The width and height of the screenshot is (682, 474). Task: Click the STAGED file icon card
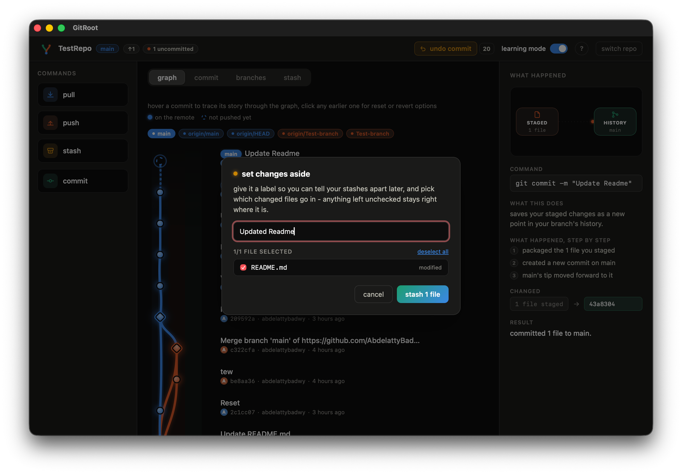[x=537, y=121]
